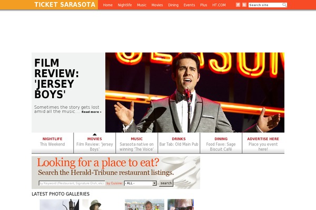Open Film Review: 'Jersey Boys' headline
Screen dimensions: 316x210
click(56, 79)
